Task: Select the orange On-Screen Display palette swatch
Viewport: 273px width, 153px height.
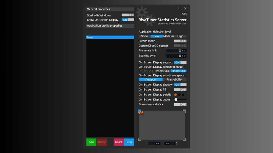Action: (175, 94)
